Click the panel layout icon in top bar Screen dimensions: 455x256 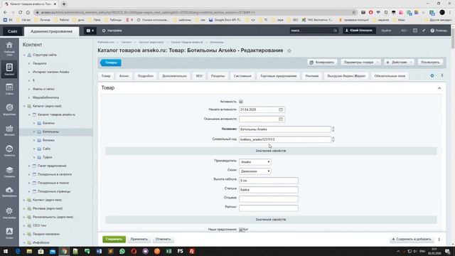[x=415, y=31]
